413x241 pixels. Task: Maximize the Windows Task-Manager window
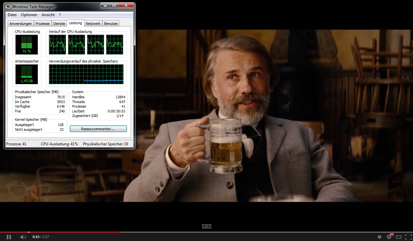point(114,5)
